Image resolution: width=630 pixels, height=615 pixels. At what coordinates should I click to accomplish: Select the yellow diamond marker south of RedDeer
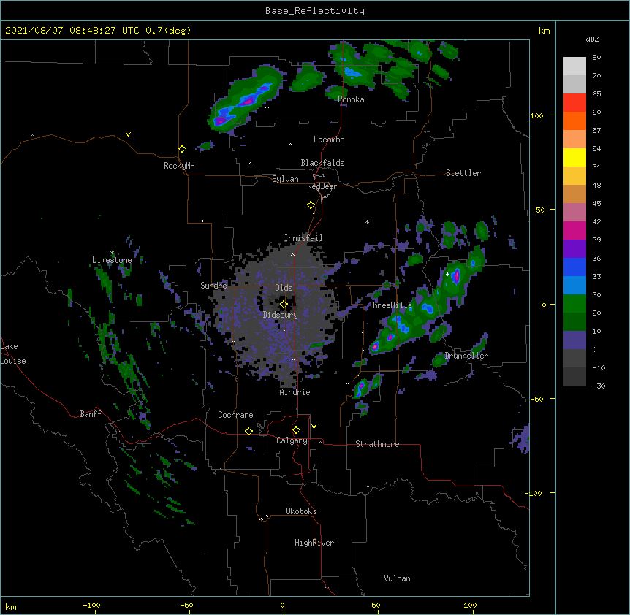311,205
